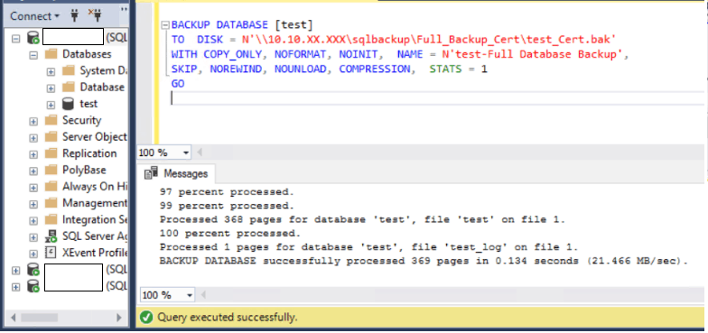The image size is (708, 333).
Task: Click the SQL Server Agent icon
Action: pos(51,236)
